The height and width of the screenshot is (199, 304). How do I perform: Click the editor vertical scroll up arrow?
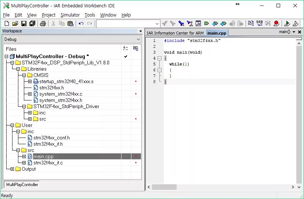click(299, 44)
